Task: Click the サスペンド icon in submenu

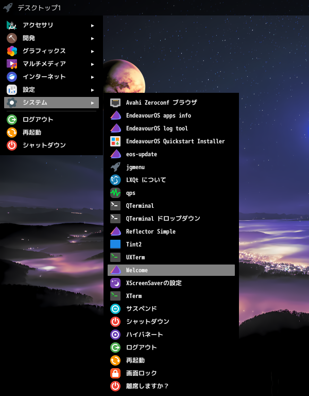Action: (x=115, y=309)
